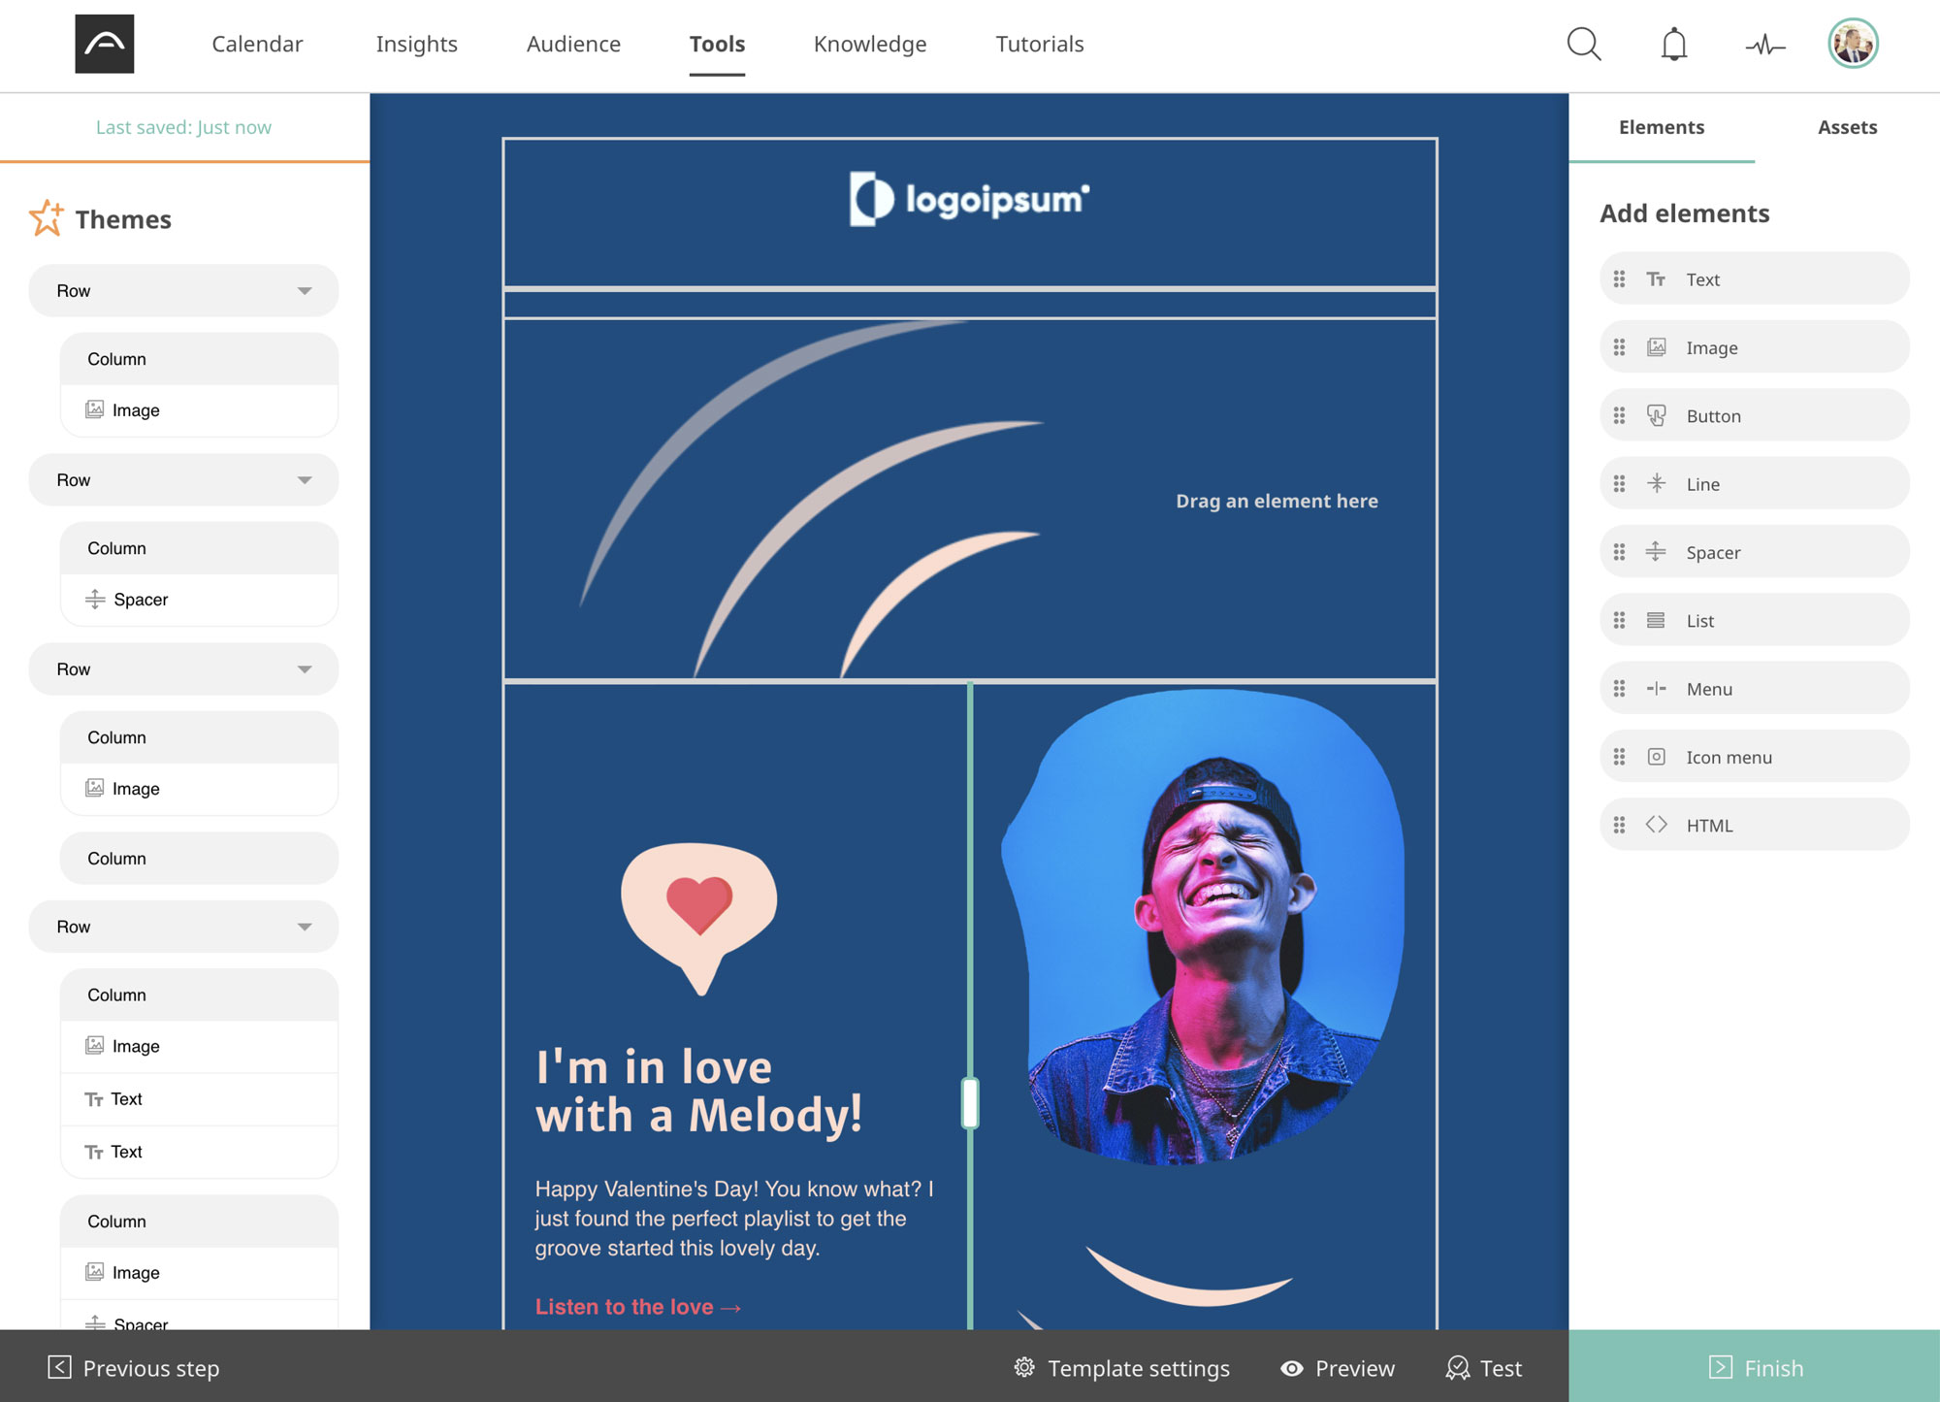Click the Previous step arrow icon
This screenshot has width=1940, height=1402.
[59, 1367]
